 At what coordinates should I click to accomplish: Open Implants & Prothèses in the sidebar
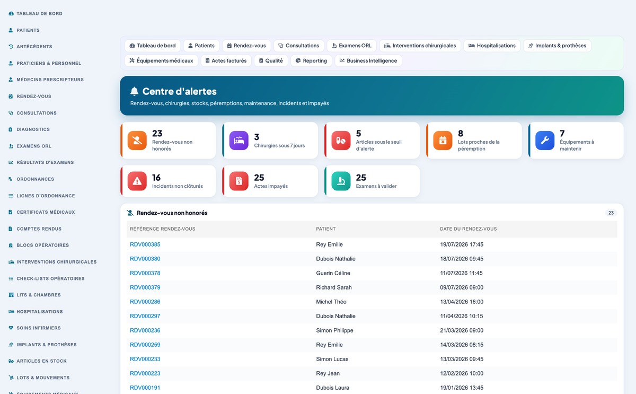(x=47, y=345)
